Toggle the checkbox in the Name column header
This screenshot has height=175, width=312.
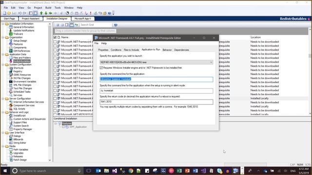55,37
